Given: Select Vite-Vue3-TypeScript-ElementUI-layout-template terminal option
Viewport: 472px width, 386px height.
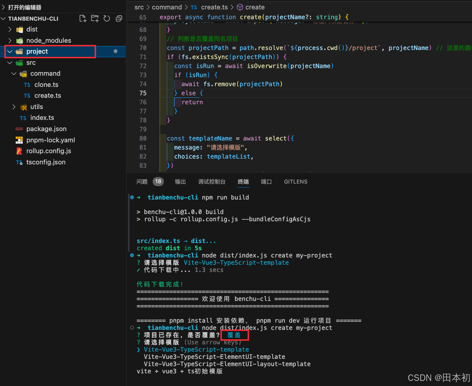Looking at the screenshot, I should click(227, 364).
